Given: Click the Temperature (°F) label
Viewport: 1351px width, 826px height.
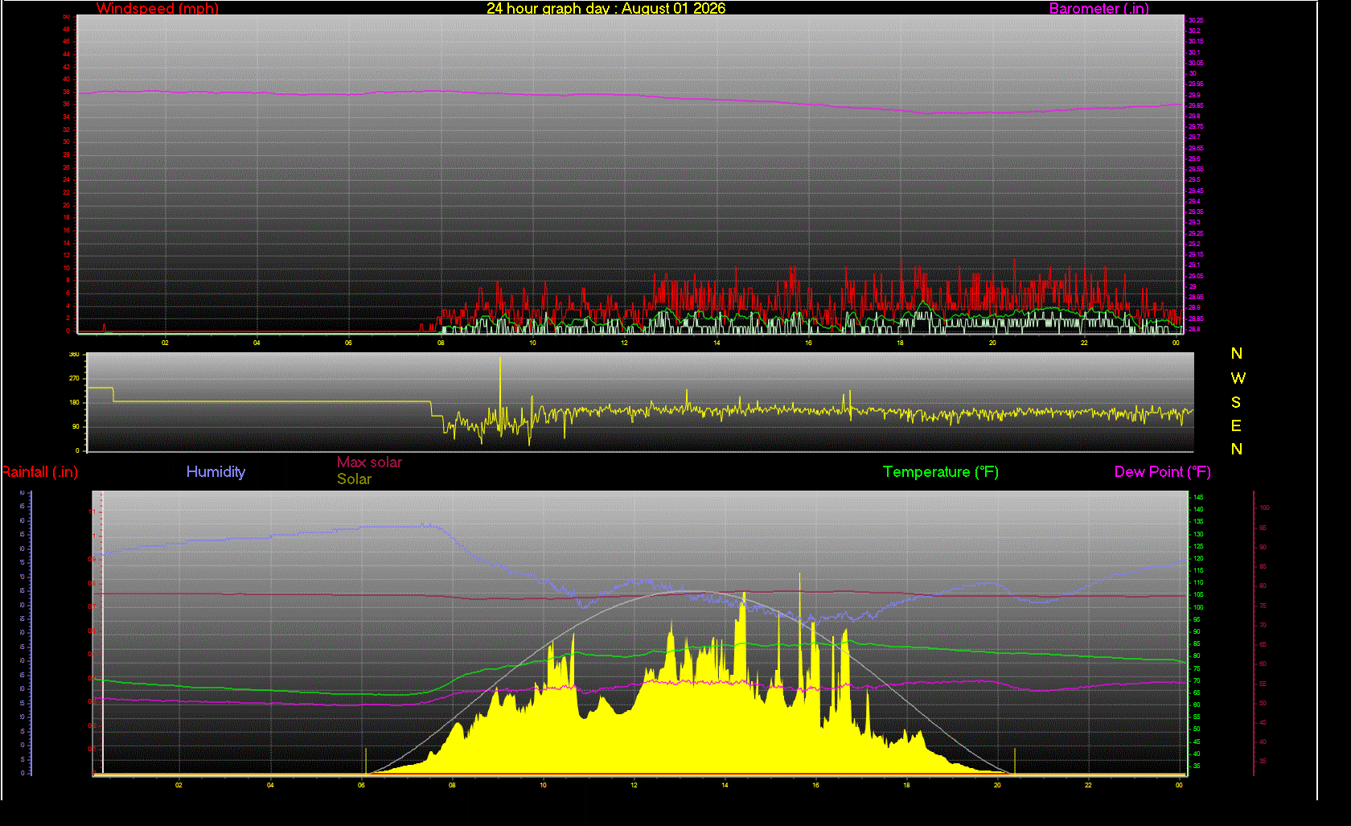Looking at the screenshot, I should tap(941, 472).
